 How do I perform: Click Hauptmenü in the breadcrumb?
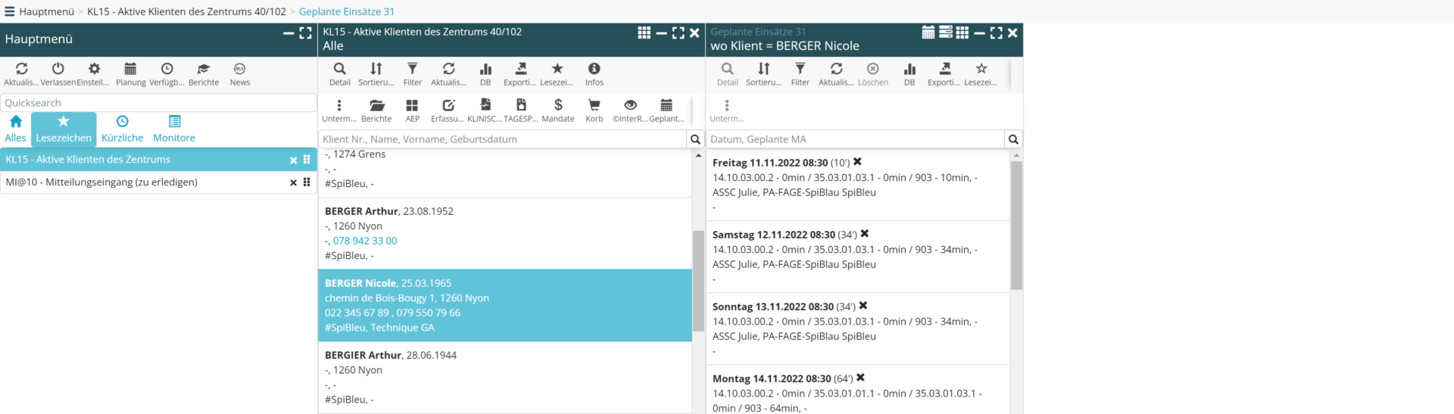point(46,11)
